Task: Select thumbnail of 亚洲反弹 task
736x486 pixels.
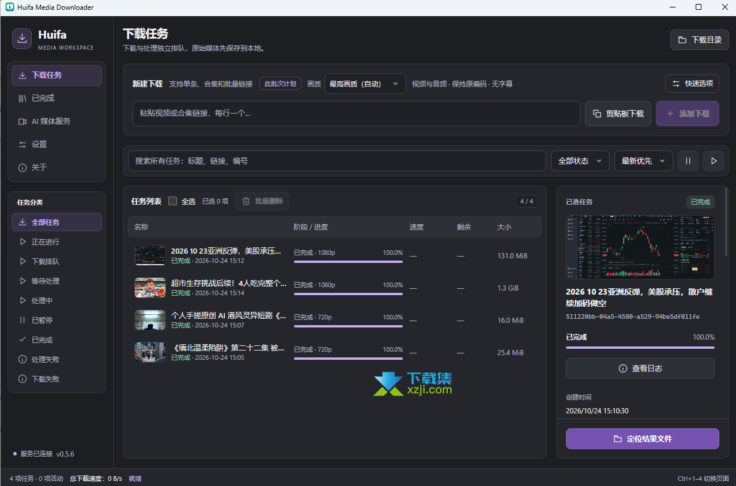Action: click(x=150, y=255)
